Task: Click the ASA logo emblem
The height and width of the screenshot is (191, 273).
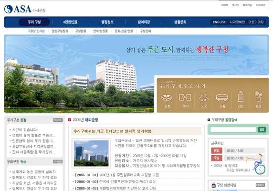Action: (9, 9)
